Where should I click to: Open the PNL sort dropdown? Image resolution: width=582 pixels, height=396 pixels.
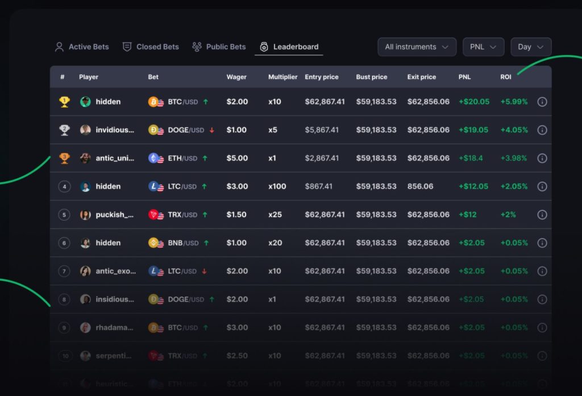pyautogui.click(x=483, y=47)
